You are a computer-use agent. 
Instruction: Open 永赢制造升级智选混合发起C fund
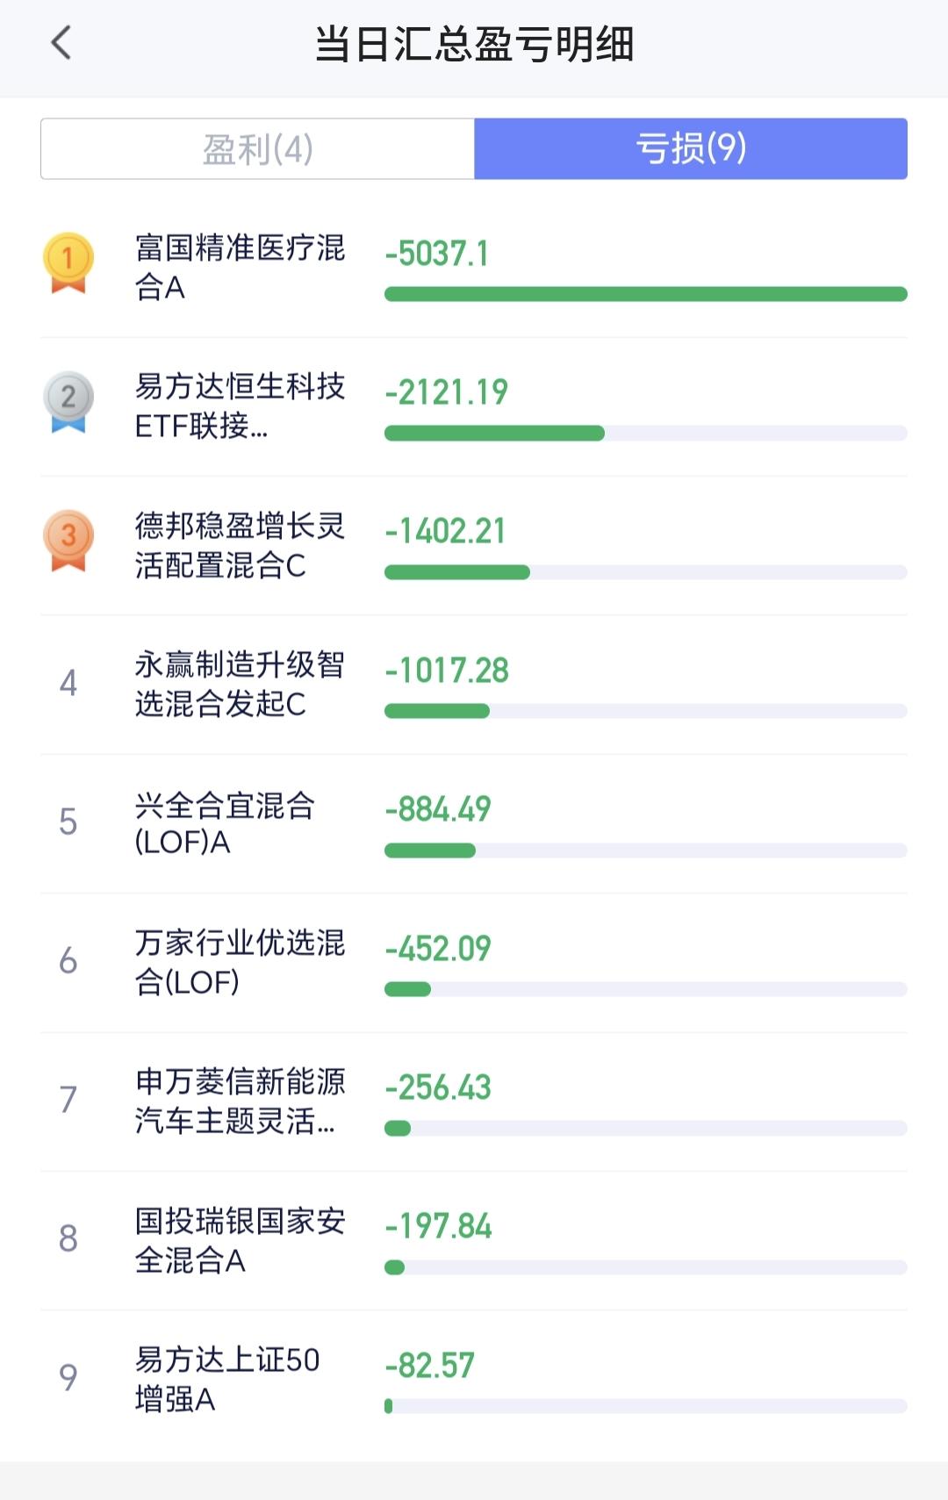click(474, 685)
